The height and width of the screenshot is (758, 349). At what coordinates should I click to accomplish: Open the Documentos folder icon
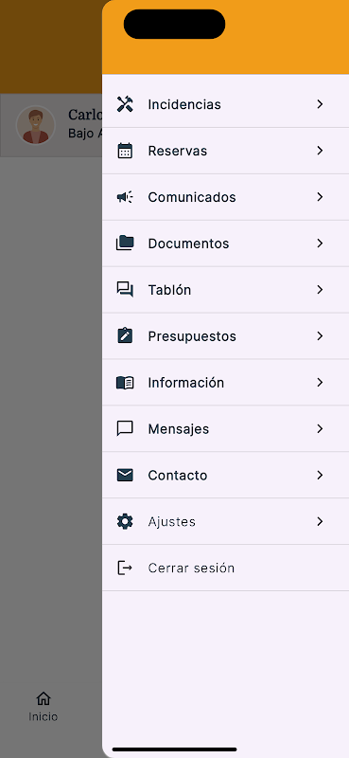click(125, 244)
